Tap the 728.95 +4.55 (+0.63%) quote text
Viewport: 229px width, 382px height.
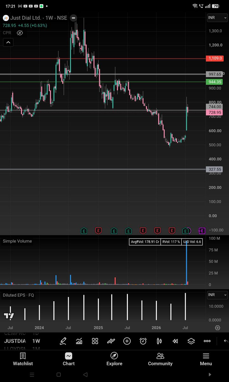pyautogui.click(x=25, y=25)
